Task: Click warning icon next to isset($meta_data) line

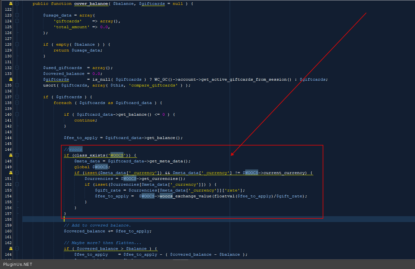Action: point(11,173)
